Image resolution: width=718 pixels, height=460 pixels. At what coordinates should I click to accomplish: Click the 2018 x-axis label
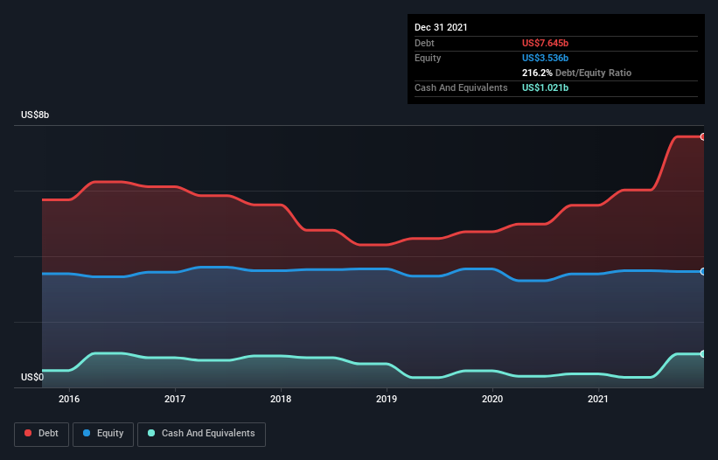coord(281,399)
